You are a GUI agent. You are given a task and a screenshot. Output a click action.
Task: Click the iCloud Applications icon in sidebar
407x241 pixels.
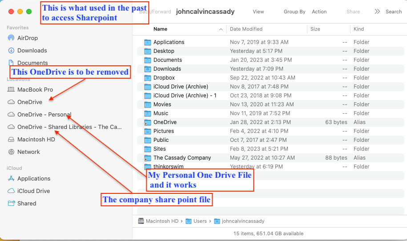[x=11, y=178]
